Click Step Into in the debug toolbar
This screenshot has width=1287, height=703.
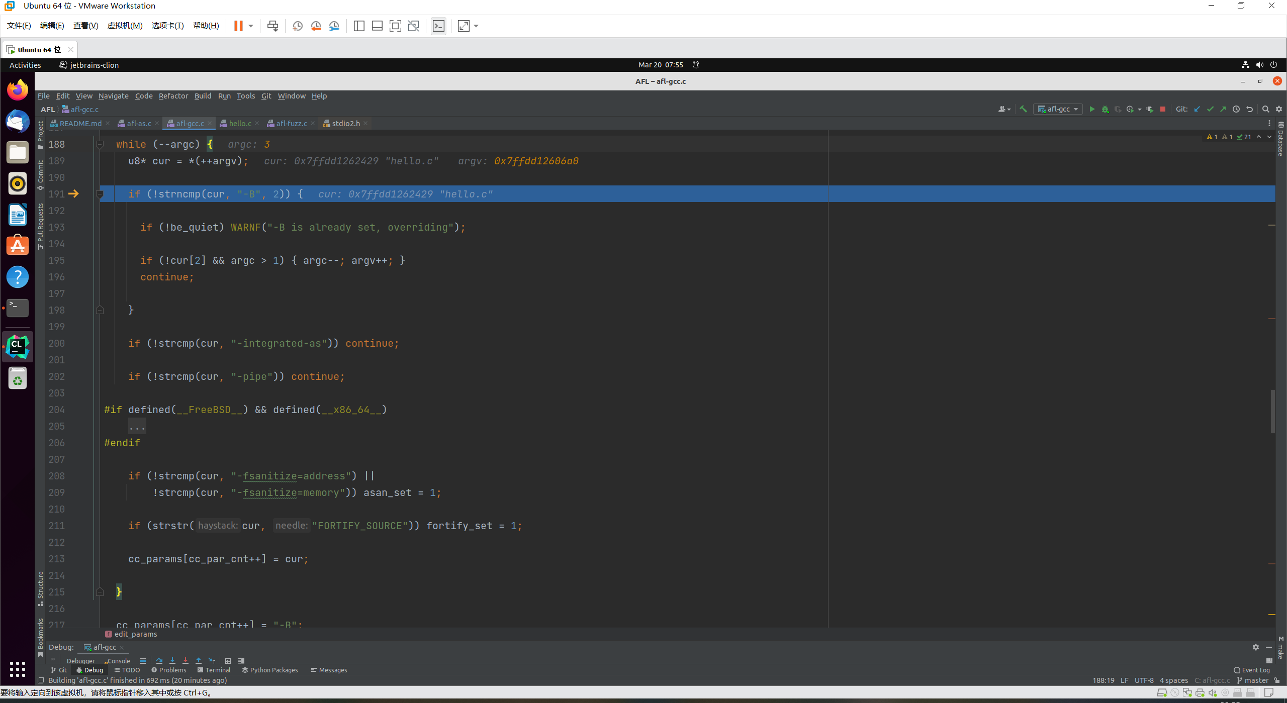click(x=172, y=661)
